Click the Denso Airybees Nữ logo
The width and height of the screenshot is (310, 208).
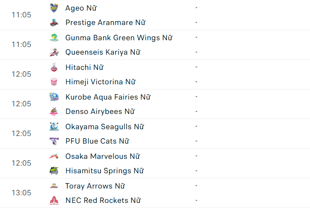pos(54,111)
